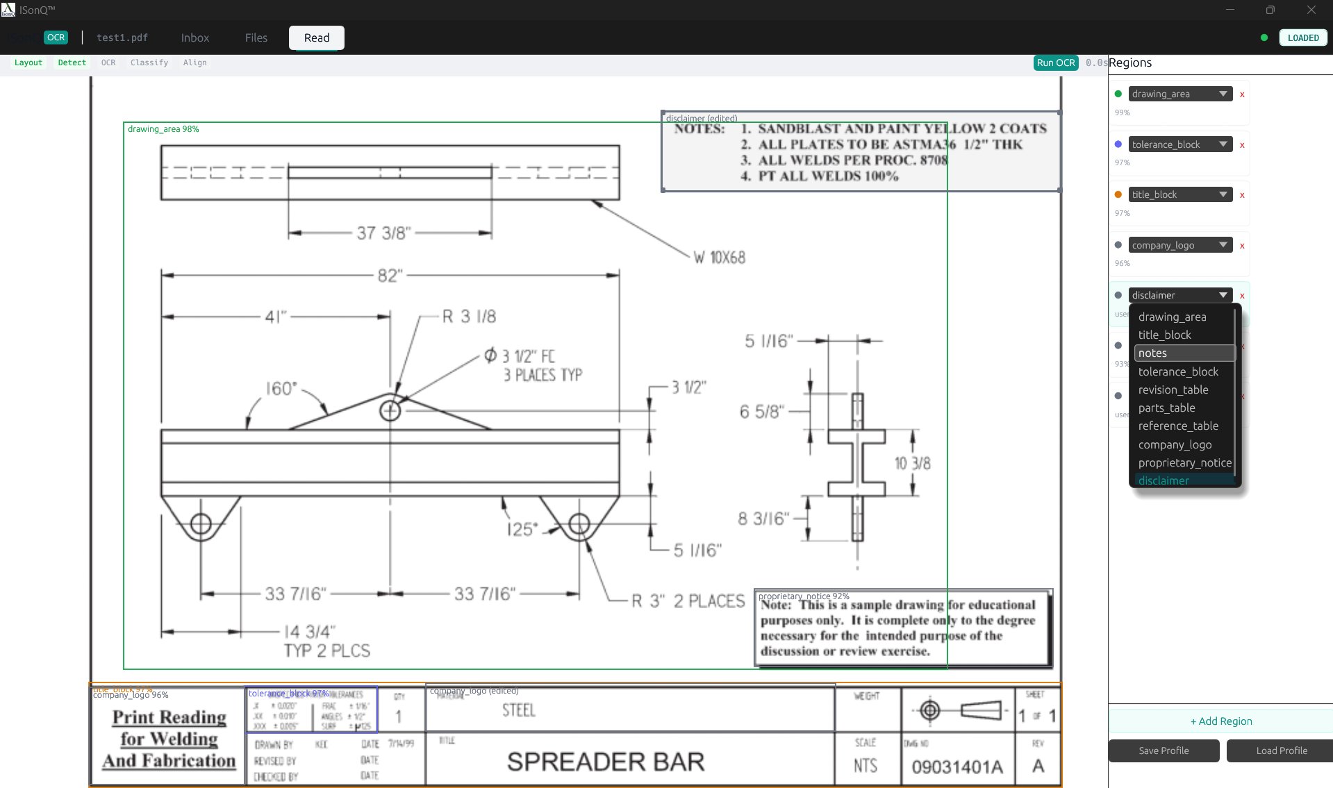This screenshot has width=1333, height=788.
Task: Enable the Classify pipeline step
Action: (x=149, y=62)
